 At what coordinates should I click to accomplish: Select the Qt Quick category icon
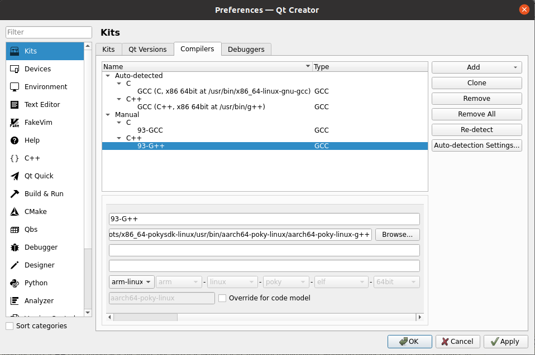point(15,176)
